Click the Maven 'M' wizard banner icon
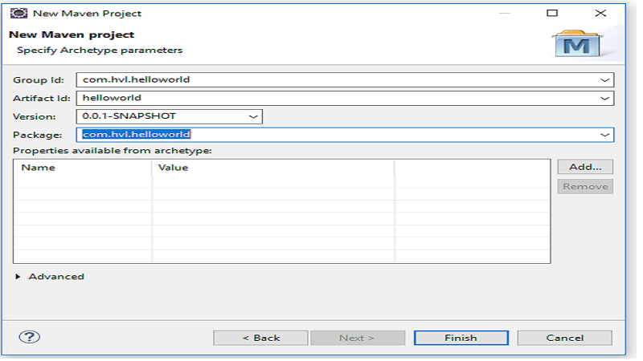The image size is (643, 361). click(576, 43)
